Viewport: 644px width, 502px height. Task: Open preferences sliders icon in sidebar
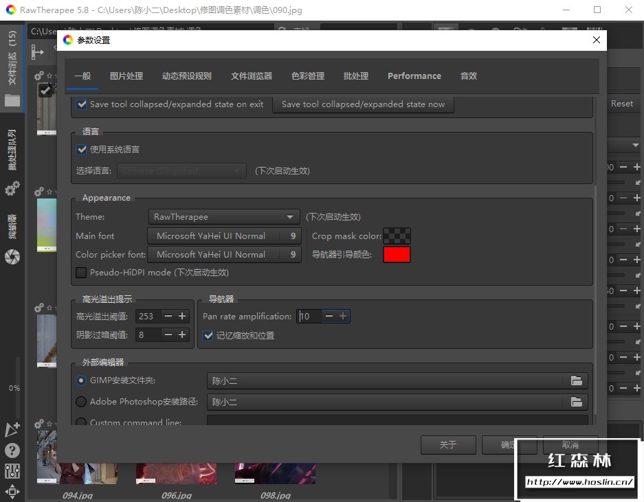coord(12,471)
